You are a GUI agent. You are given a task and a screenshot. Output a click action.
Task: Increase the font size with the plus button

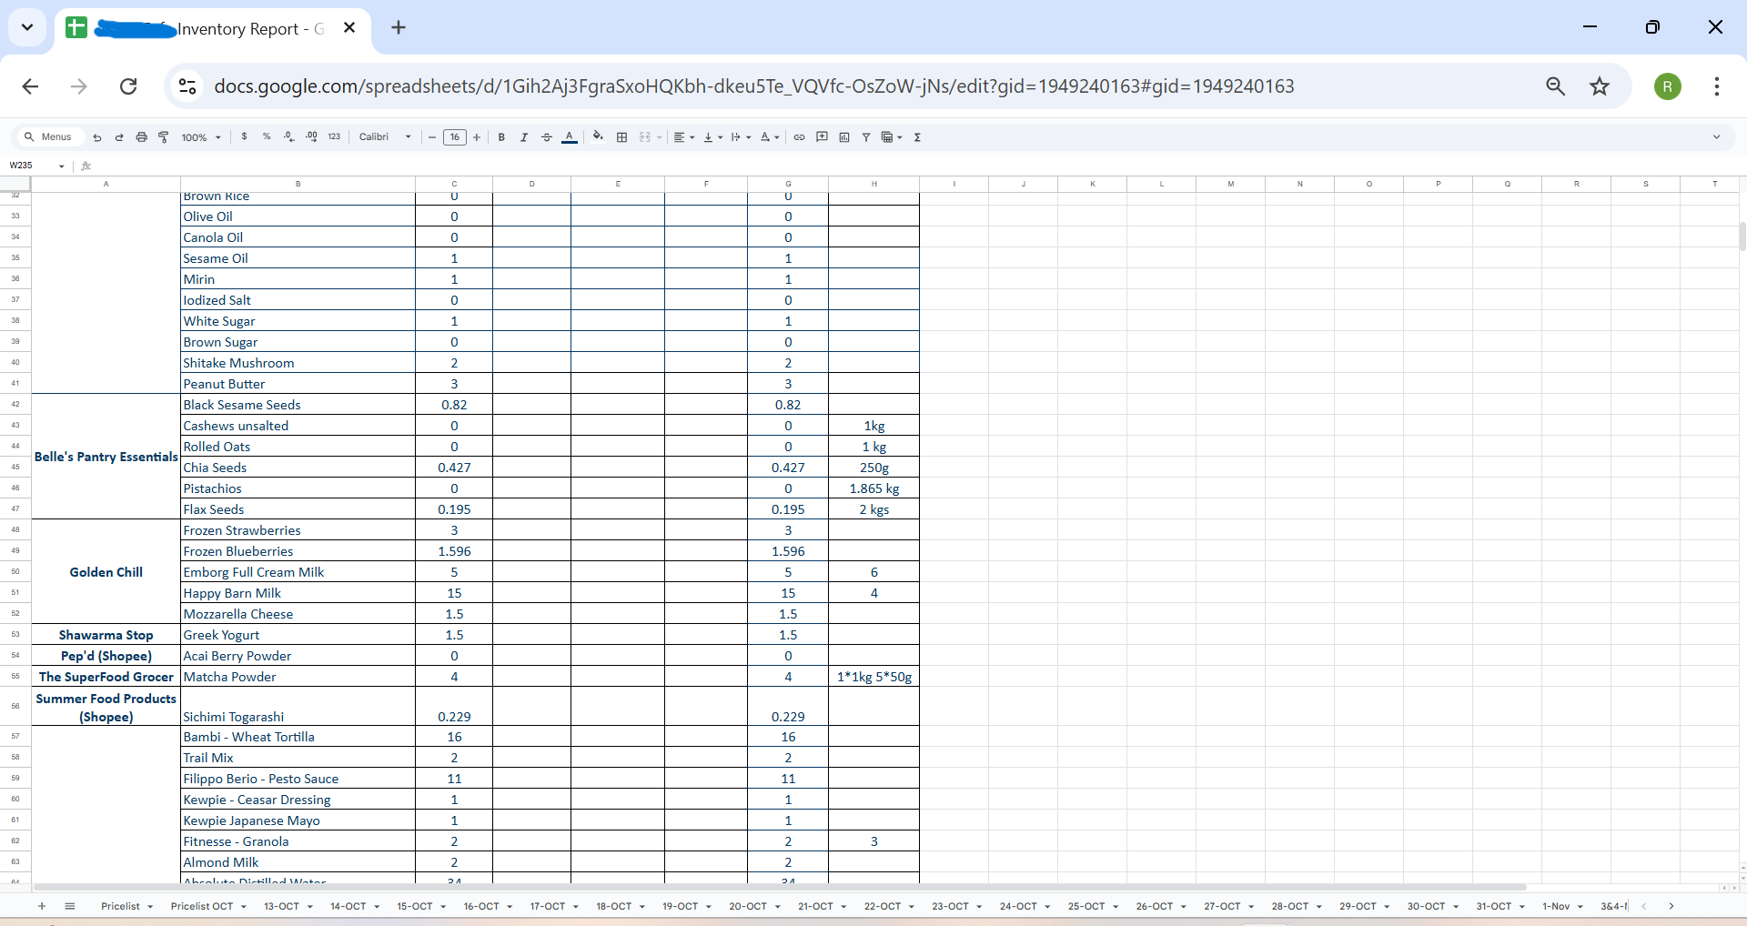(477, 137)
